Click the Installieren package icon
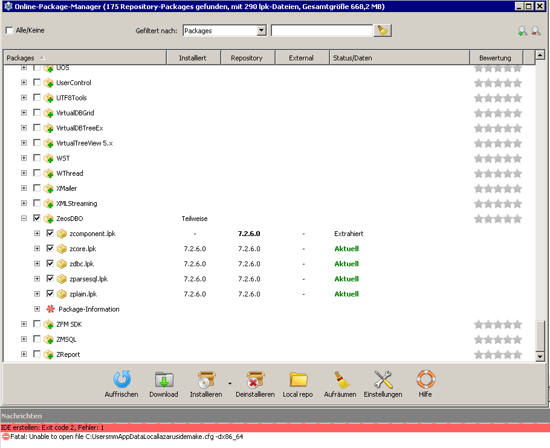Screen dimensions: 550x448 (x=206, y=380)
